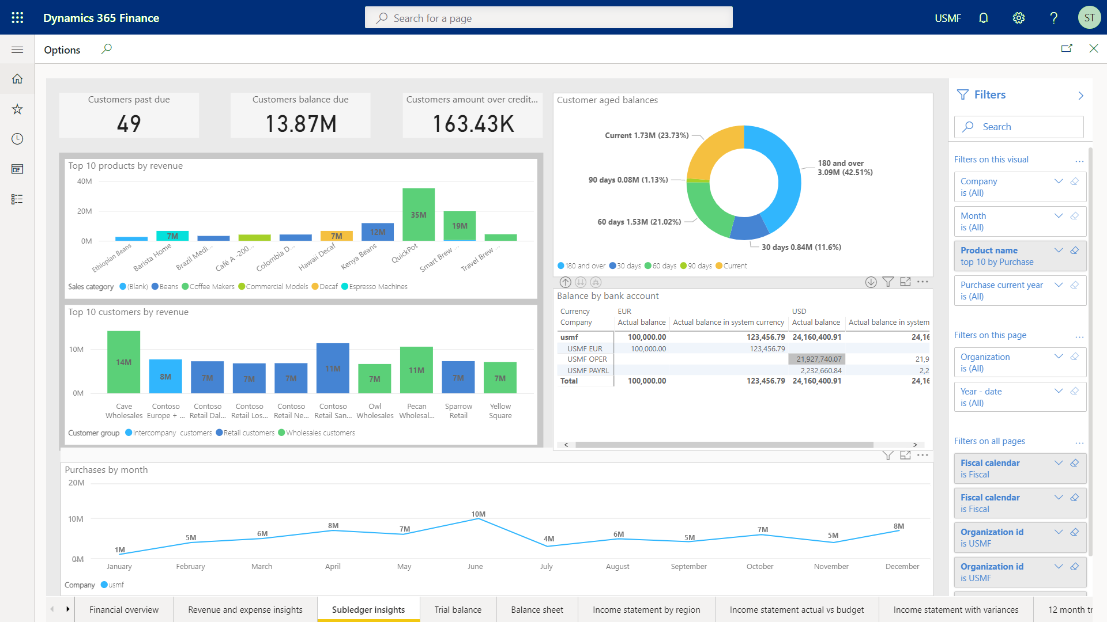Screen dimensions: 1107x622
Task: Clear the Company filter with eraser
Action: pos(1075,181)
